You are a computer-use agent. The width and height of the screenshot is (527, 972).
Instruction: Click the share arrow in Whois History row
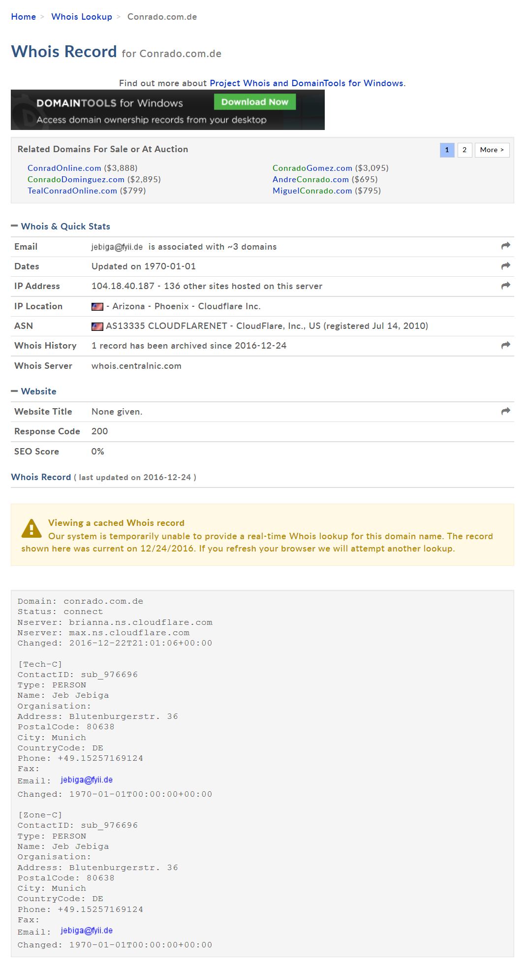(505, 345)
